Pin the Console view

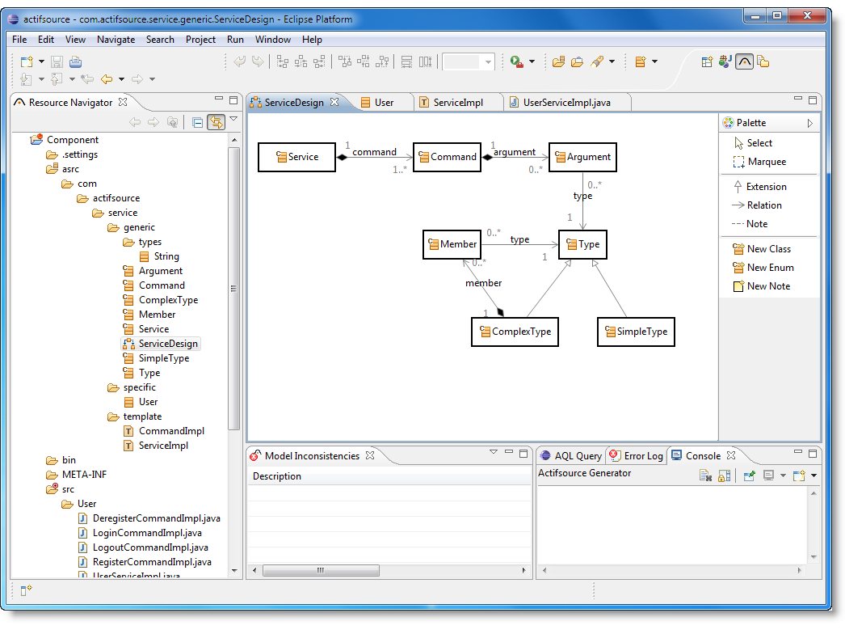click(750, 476)
